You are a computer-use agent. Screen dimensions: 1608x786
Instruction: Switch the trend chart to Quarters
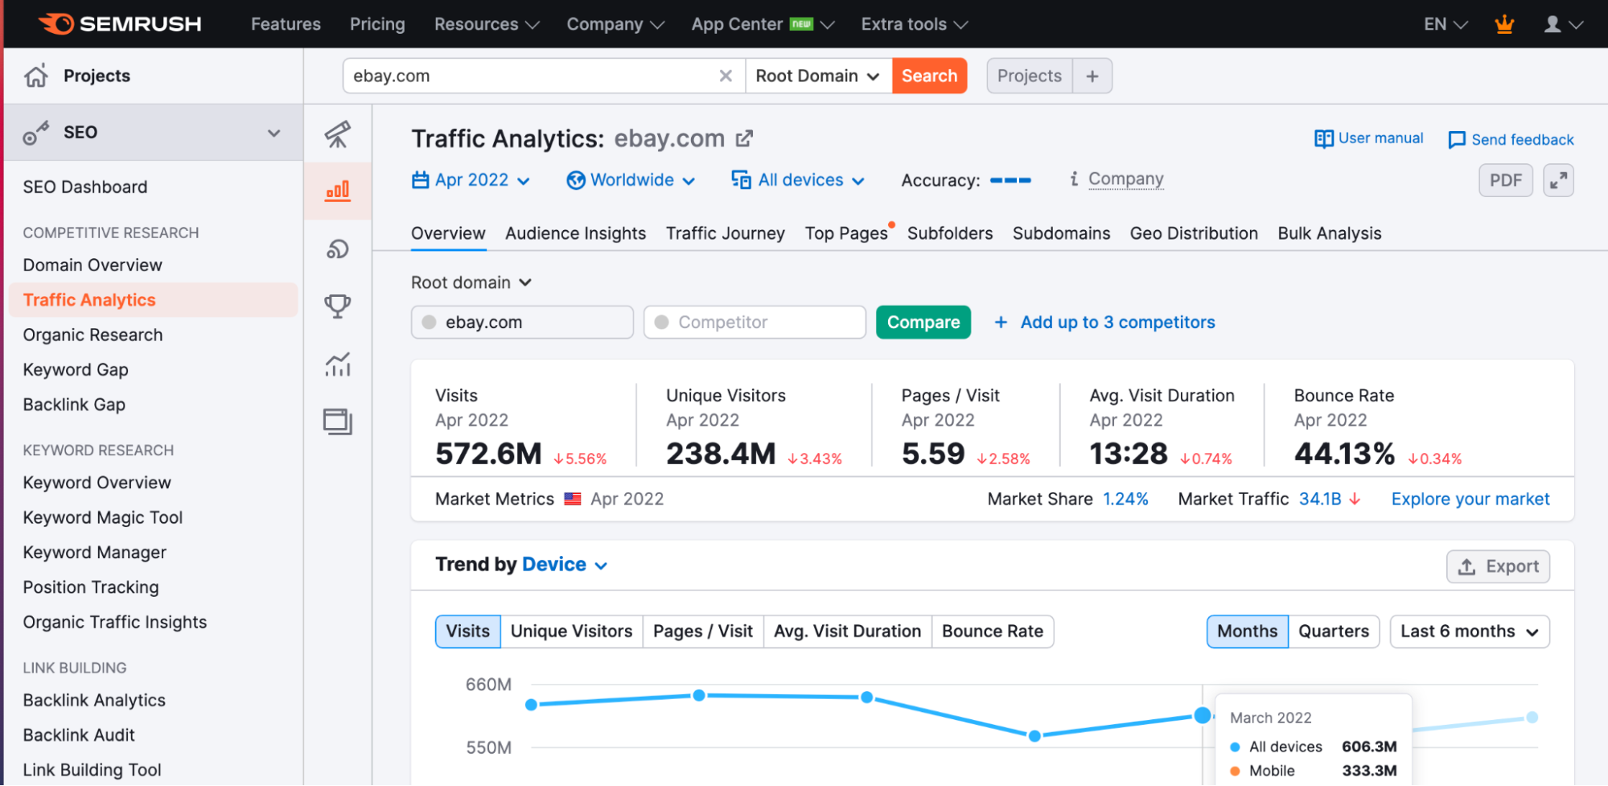pos(1333,632)
